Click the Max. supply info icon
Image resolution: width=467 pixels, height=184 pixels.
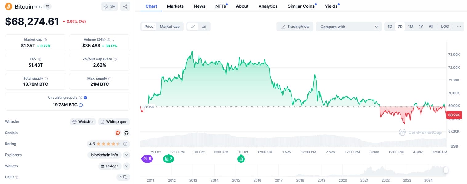110,79
